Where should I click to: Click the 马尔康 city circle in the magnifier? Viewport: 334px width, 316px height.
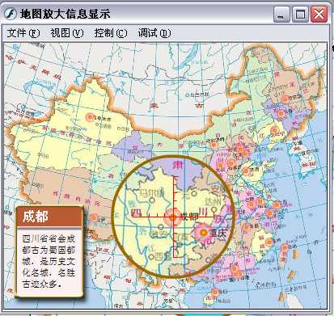click(152, 200)
